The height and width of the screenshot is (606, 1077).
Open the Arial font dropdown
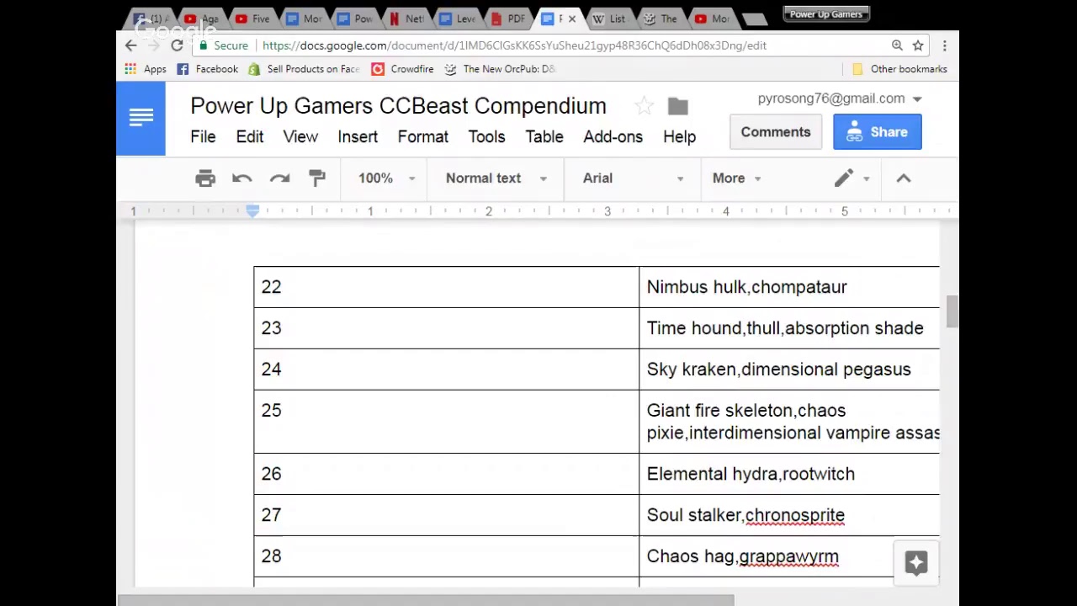[632, 178]
